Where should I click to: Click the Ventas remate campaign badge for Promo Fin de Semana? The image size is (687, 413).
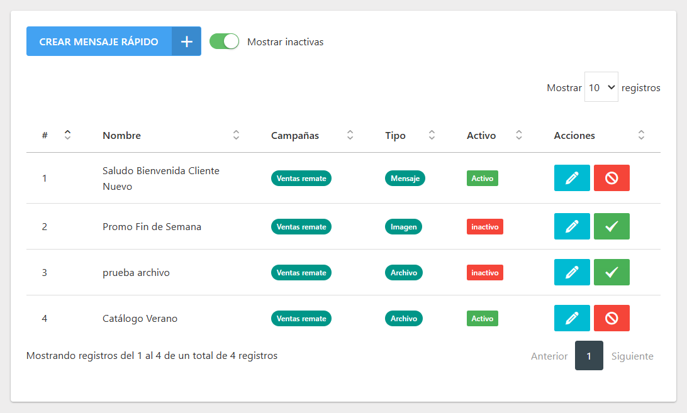(x=301, y=226)
